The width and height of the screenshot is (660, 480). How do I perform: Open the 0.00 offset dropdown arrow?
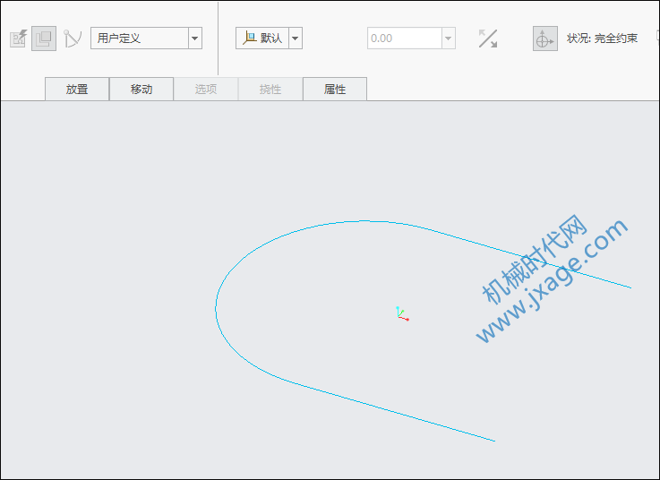coord(449,39)
